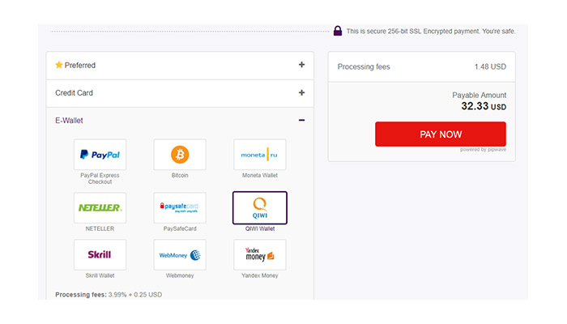
Task: Select the PayPal Express Checkout logo
Action: pos(100,155)
